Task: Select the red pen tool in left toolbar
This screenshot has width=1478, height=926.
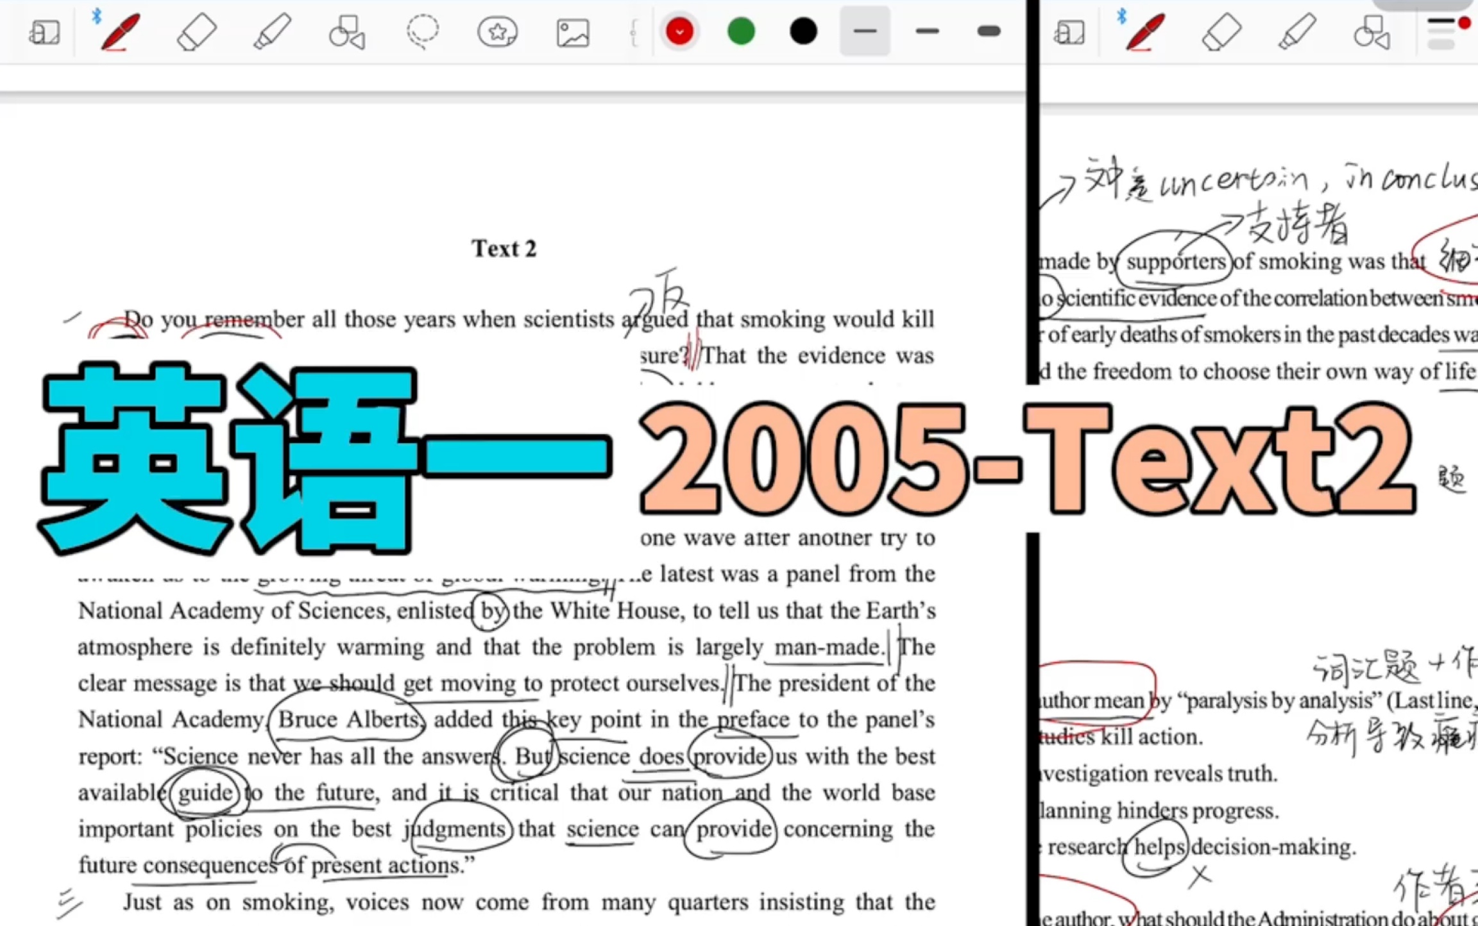Action: pyautogui.click(x=119, y=31)
